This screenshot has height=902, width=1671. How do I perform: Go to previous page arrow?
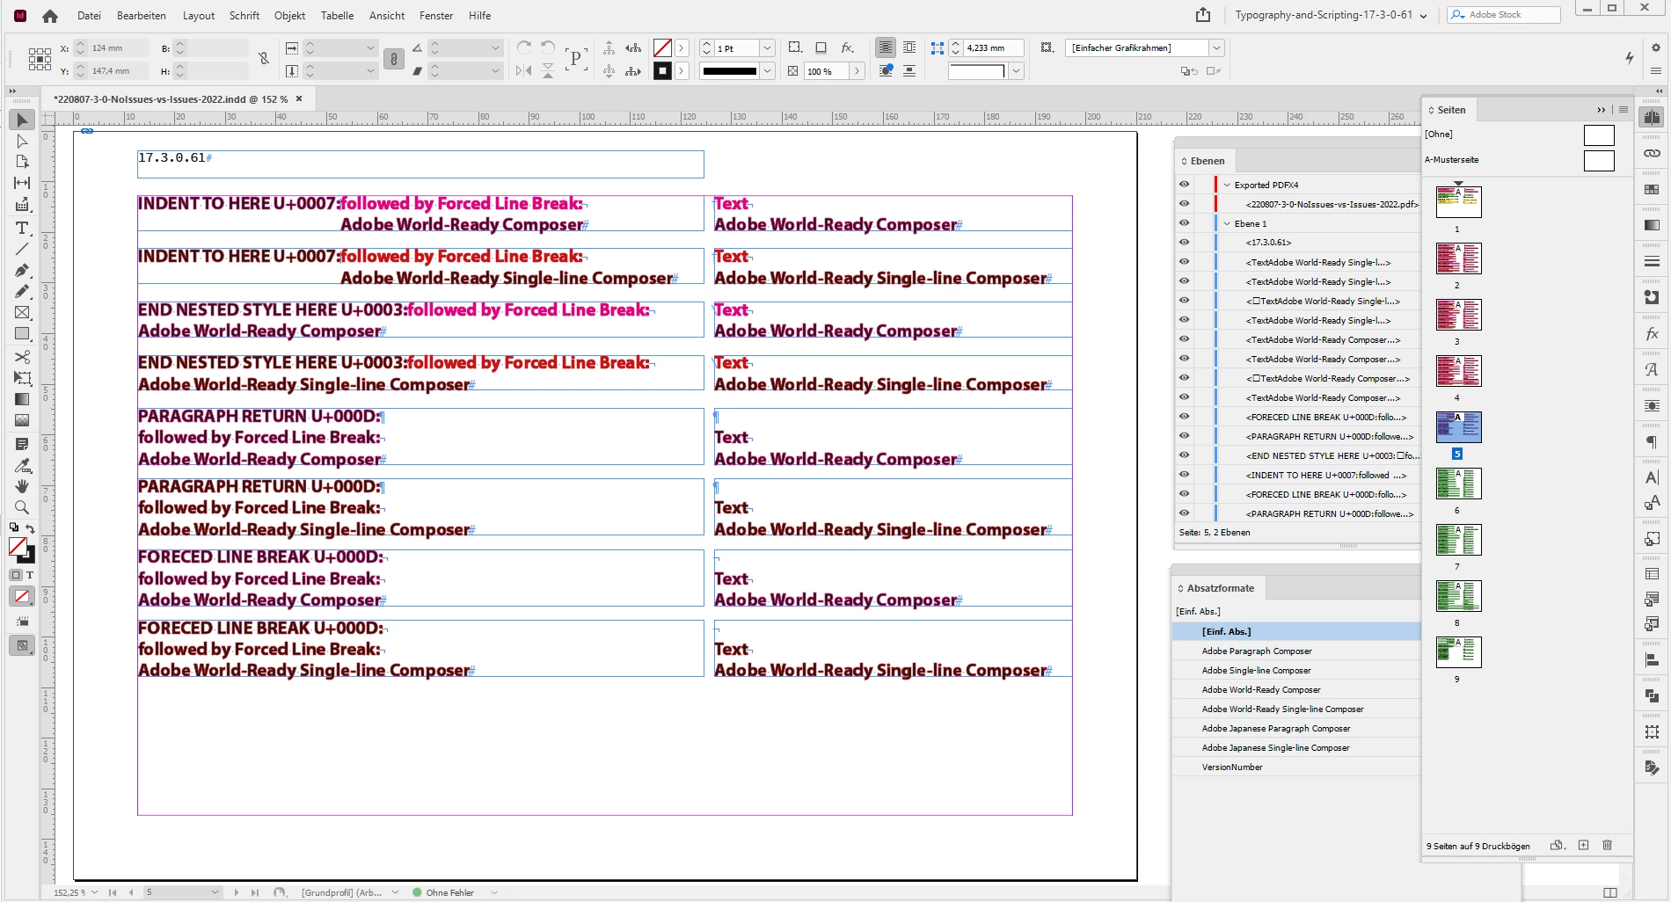(x=131, y=892)
